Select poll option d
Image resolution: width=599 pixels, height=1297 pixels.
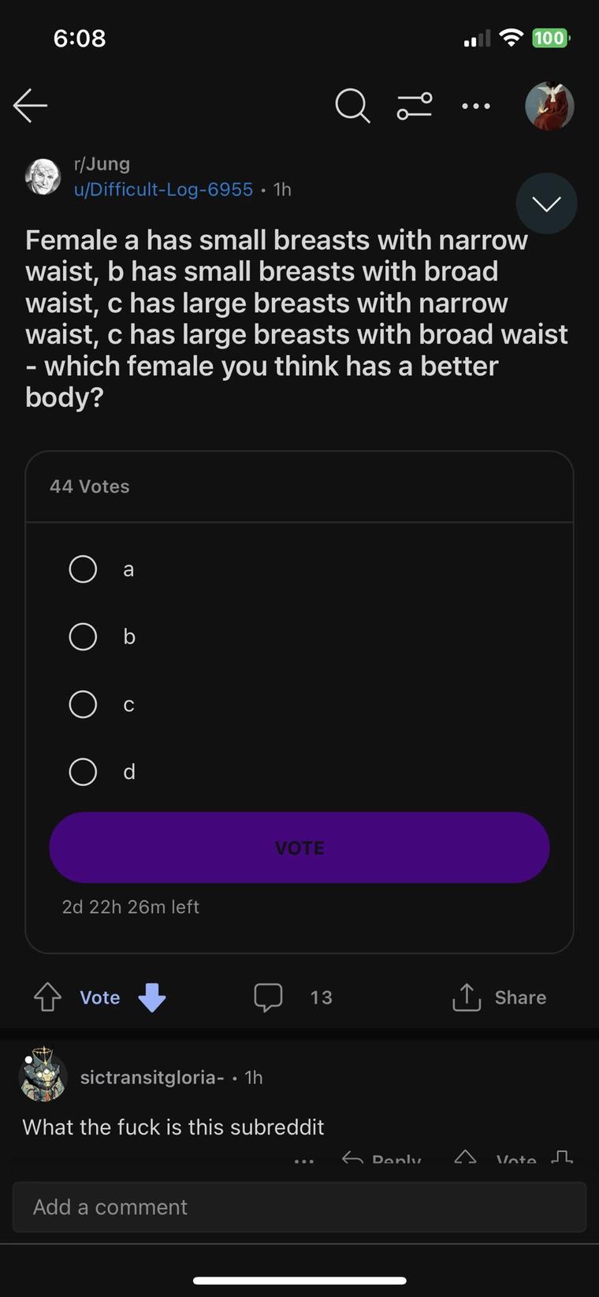click(x=83, y=772)
